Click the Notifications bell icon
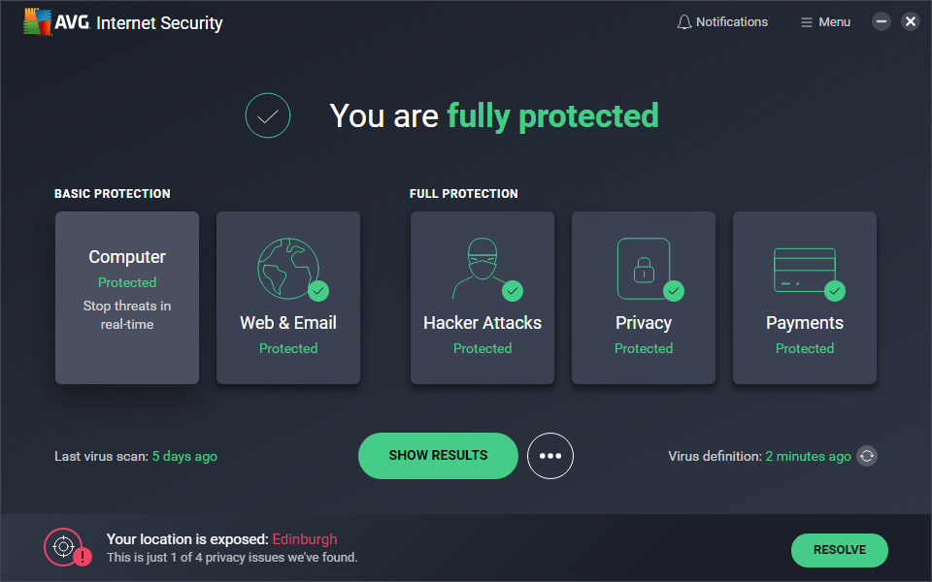 pyautogui.click(x=684, y=22)
